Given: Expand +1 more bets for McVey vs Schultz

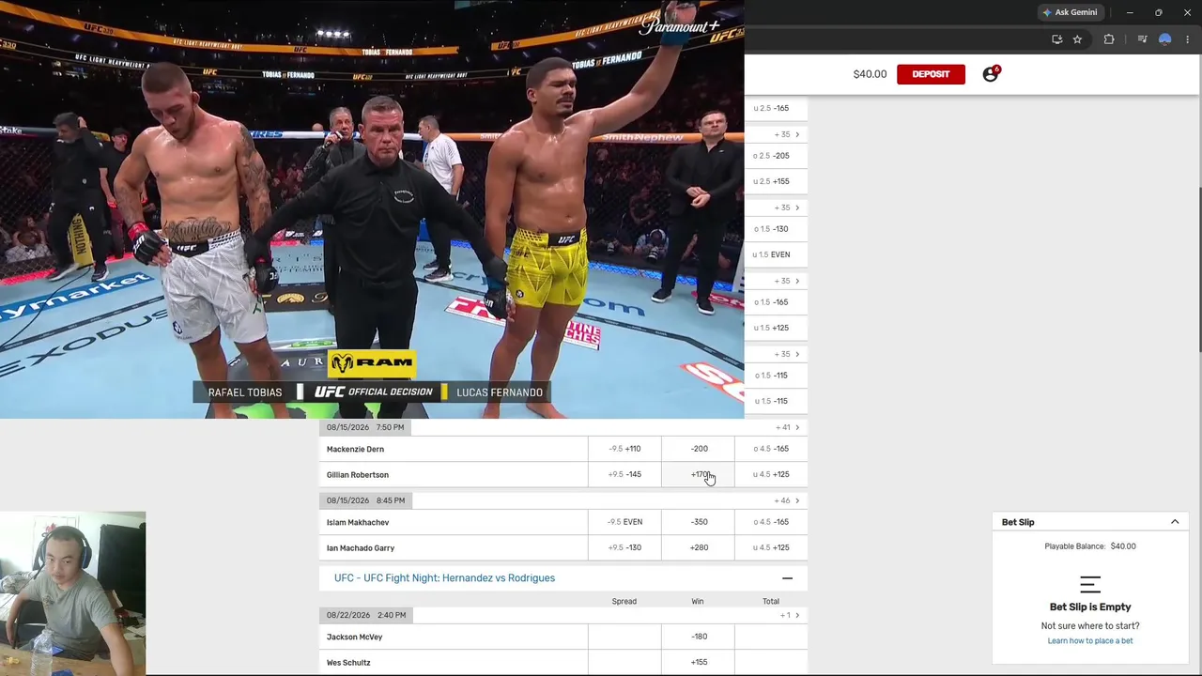Looking at the screenshot, I should coord(789,615).
